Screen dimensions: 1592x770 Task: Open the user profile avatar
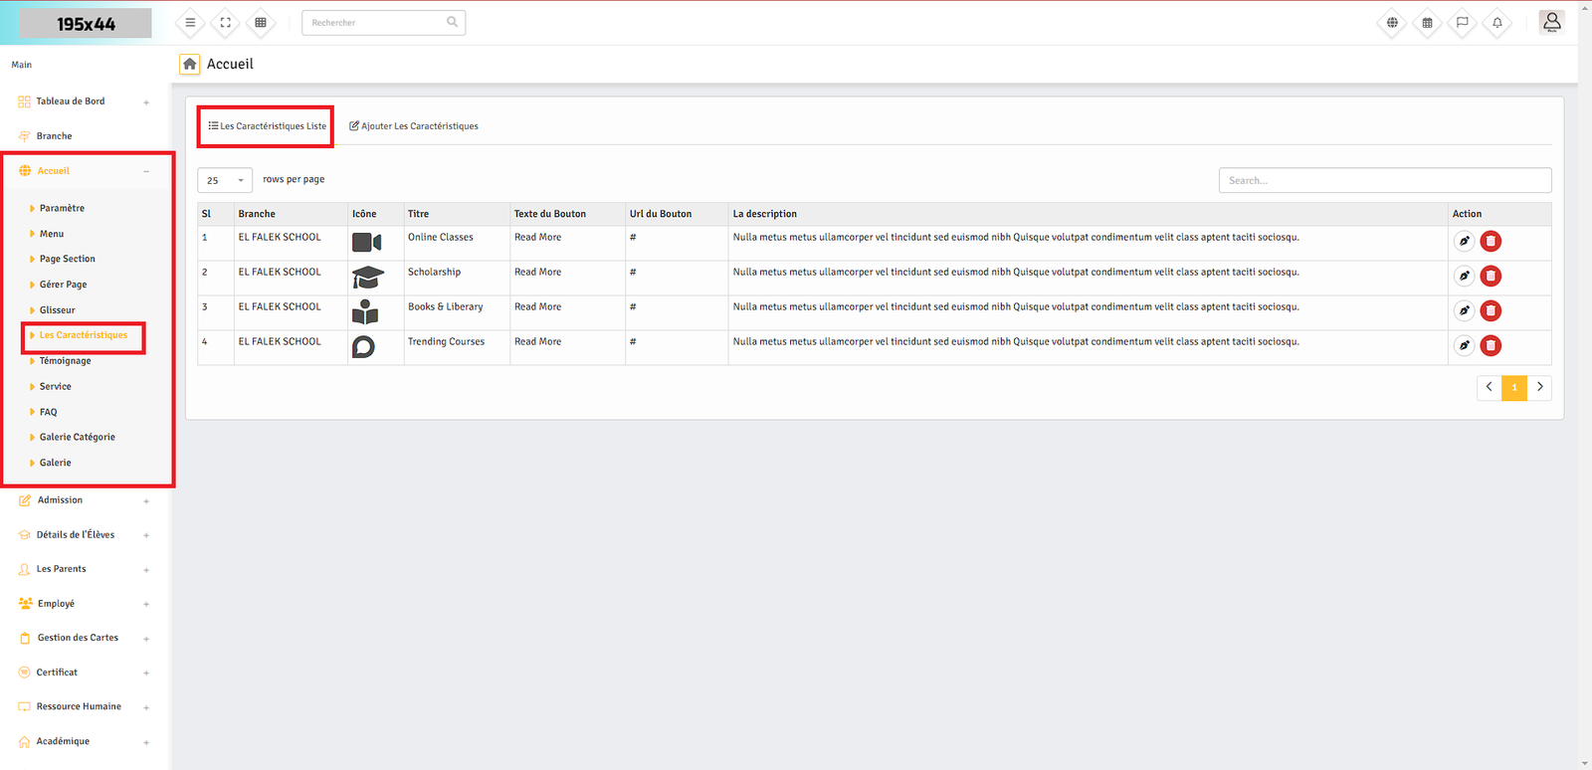1551,22
